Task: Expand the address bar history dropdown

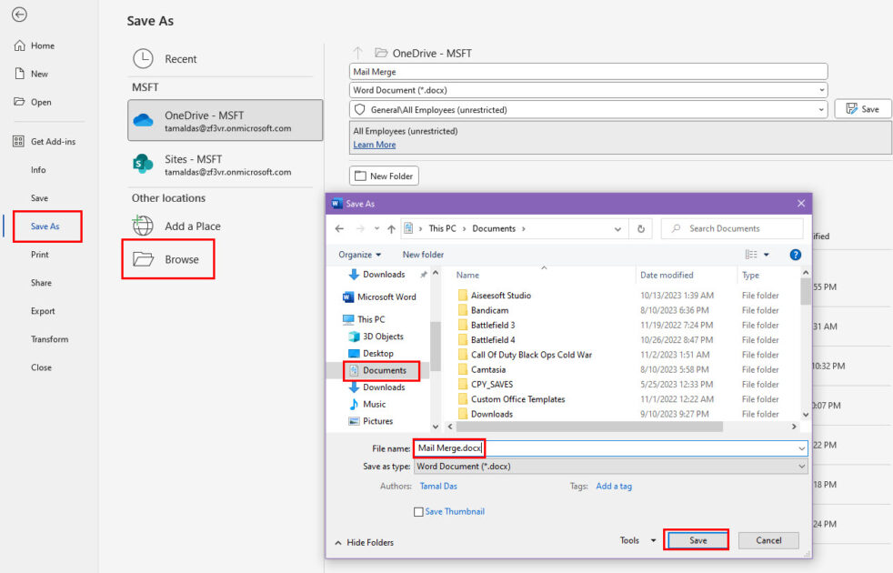Action: [617, 229]
